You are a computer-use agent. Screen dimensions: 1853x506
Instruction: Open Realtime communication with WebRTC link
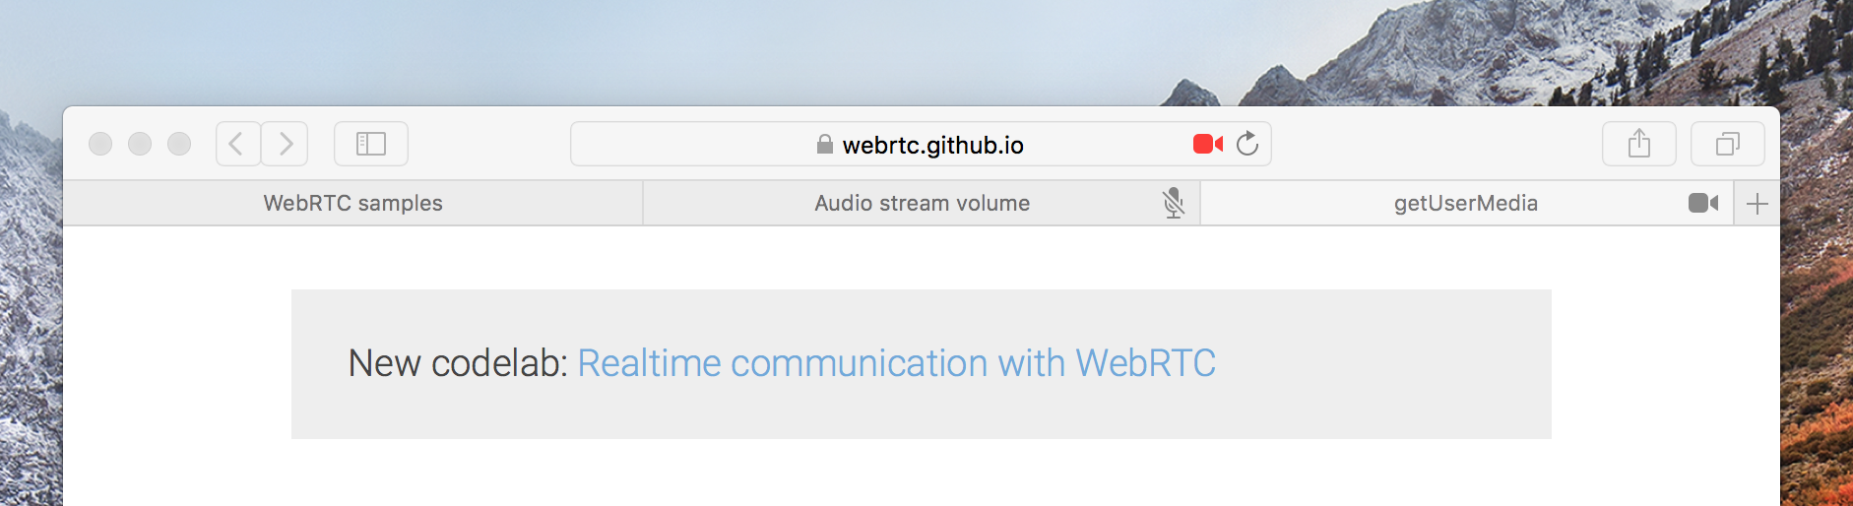pyautogui.click(x=896, y=363)
